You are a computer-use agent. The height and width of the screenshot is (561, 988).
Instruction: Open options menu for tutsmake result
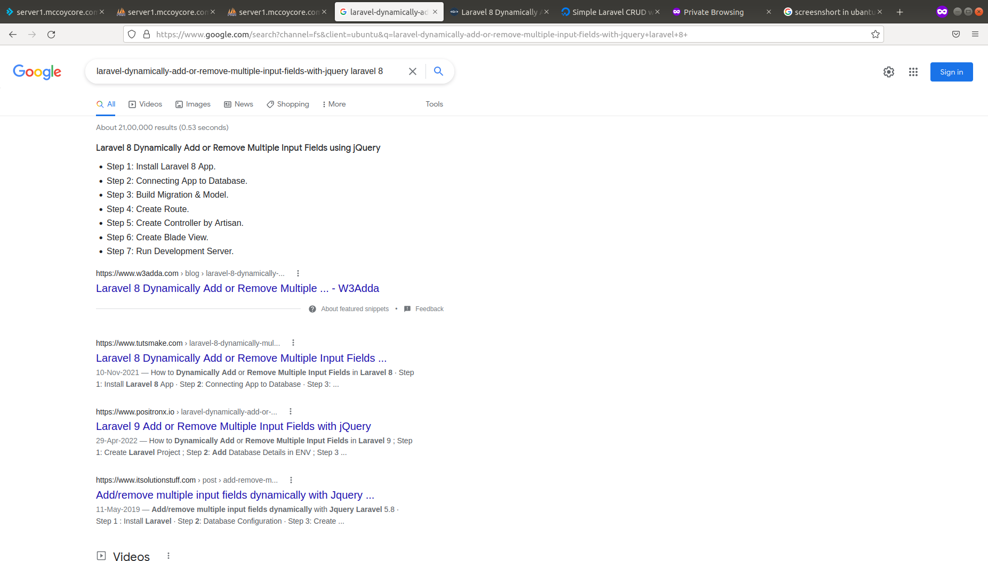click(x=293, y=343)
